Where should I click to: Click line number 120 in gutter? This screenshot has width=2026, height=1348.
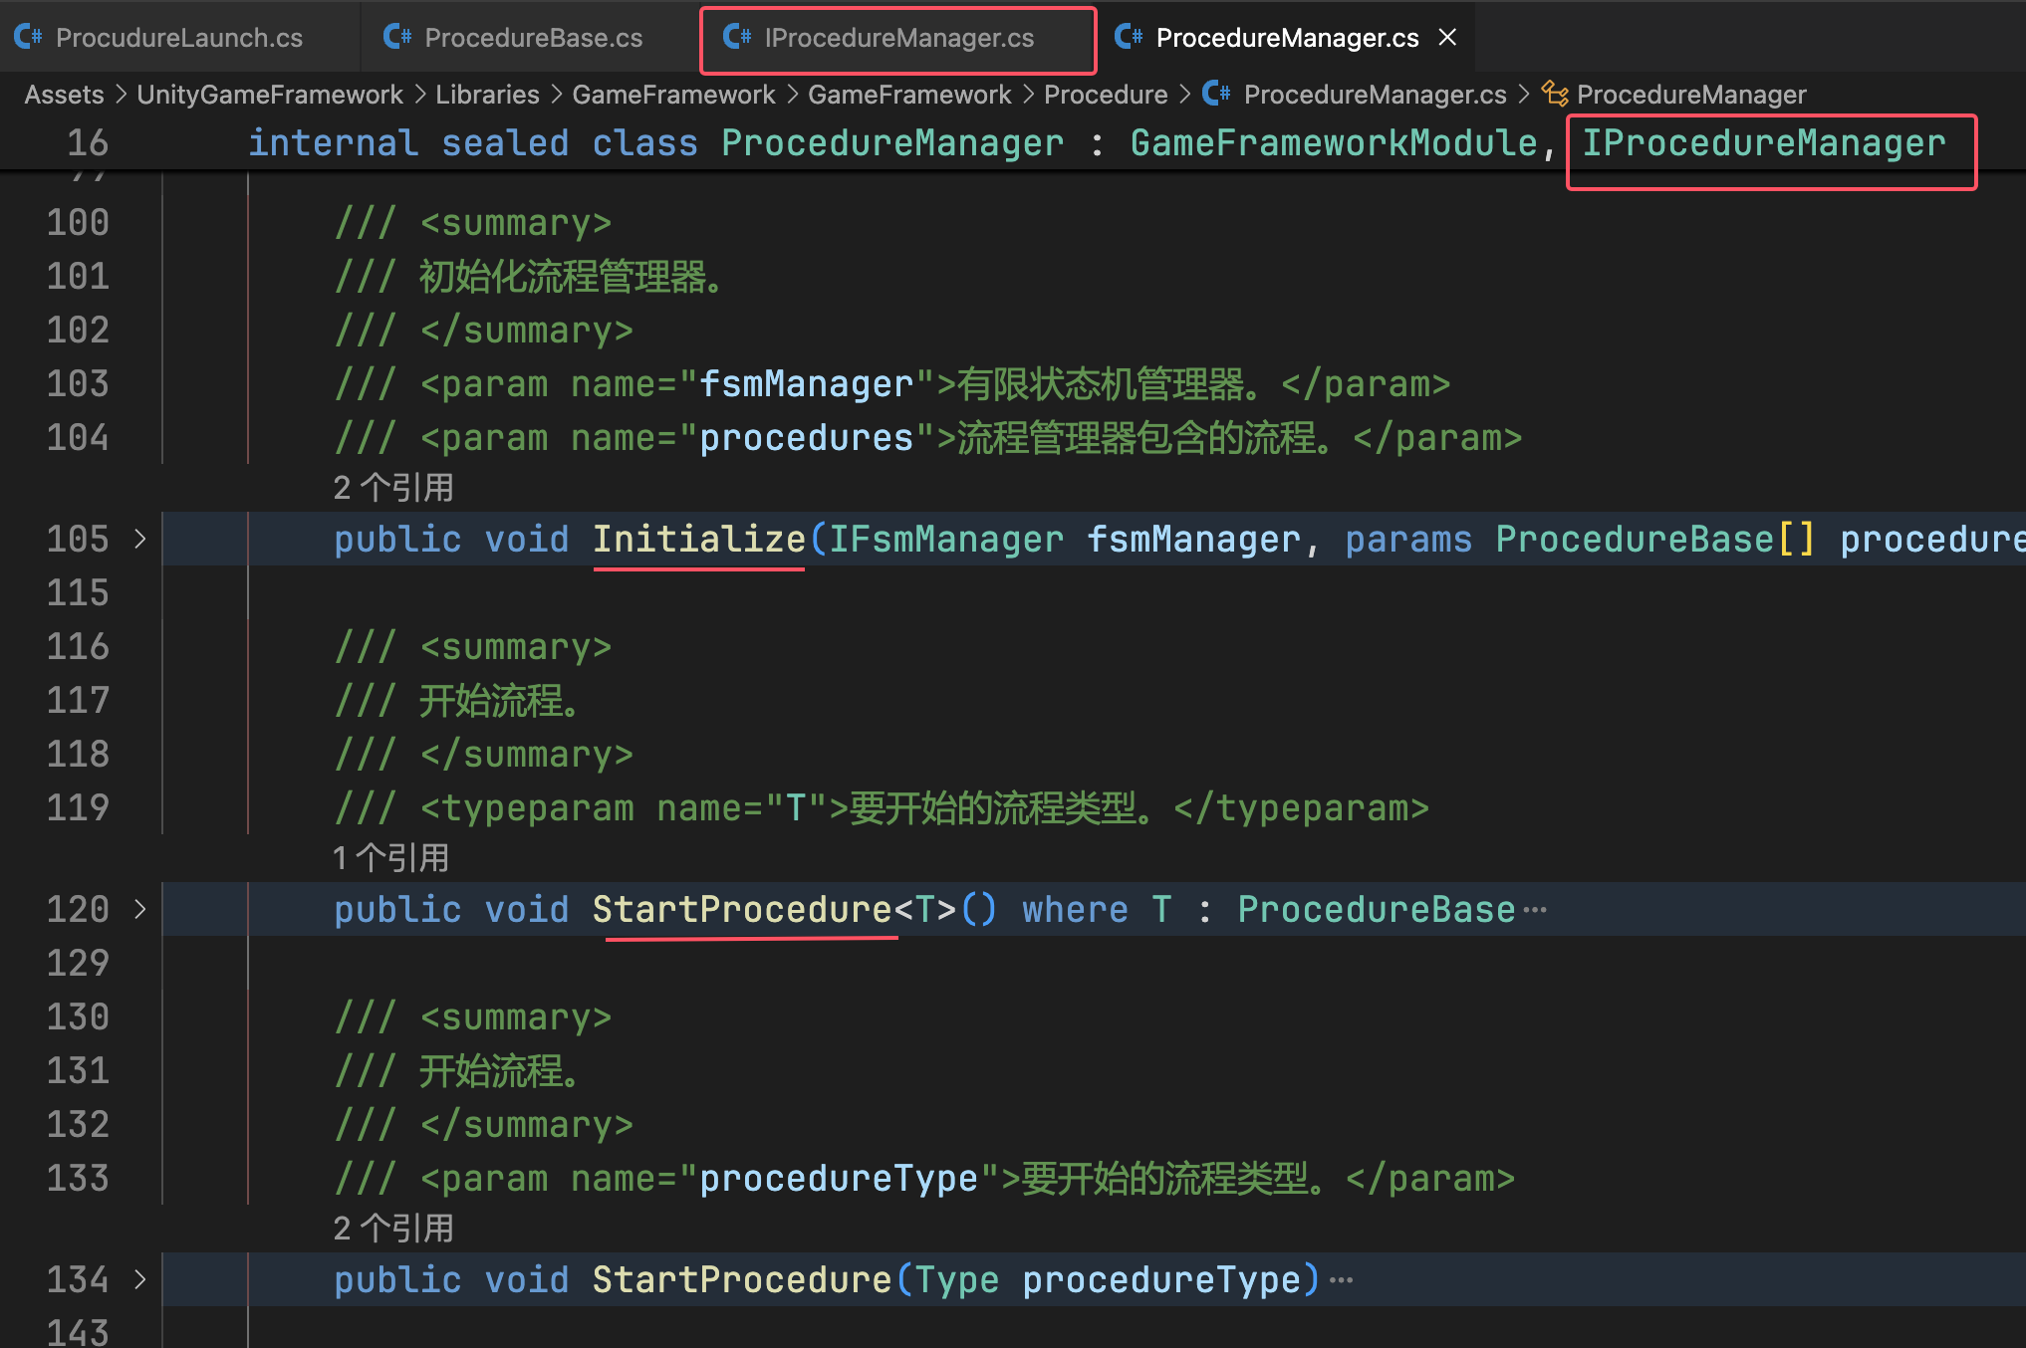point(78,909)
